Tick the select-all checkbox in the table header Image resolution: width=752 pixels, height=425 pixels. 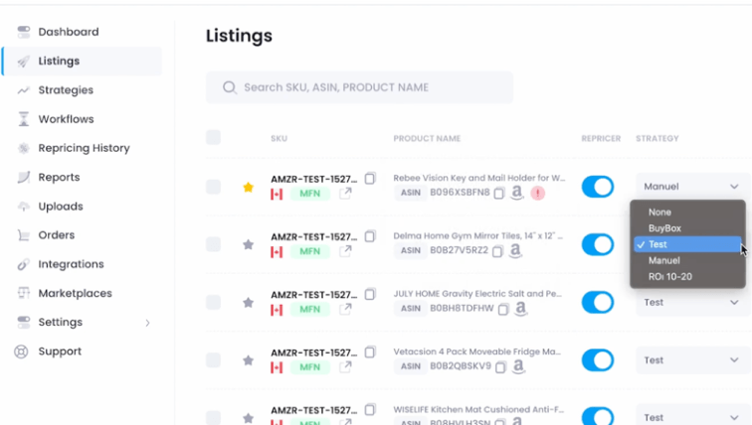tap(213, 137)
